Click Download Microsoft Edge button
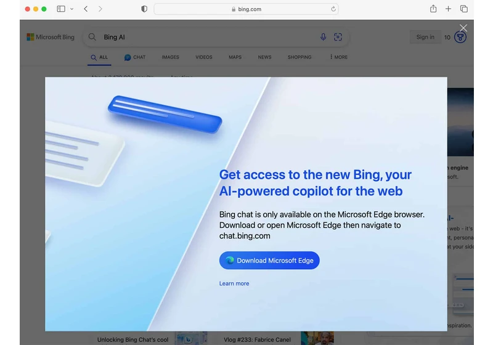This screenshot has width=493, height=345. [x=269, y=260]
